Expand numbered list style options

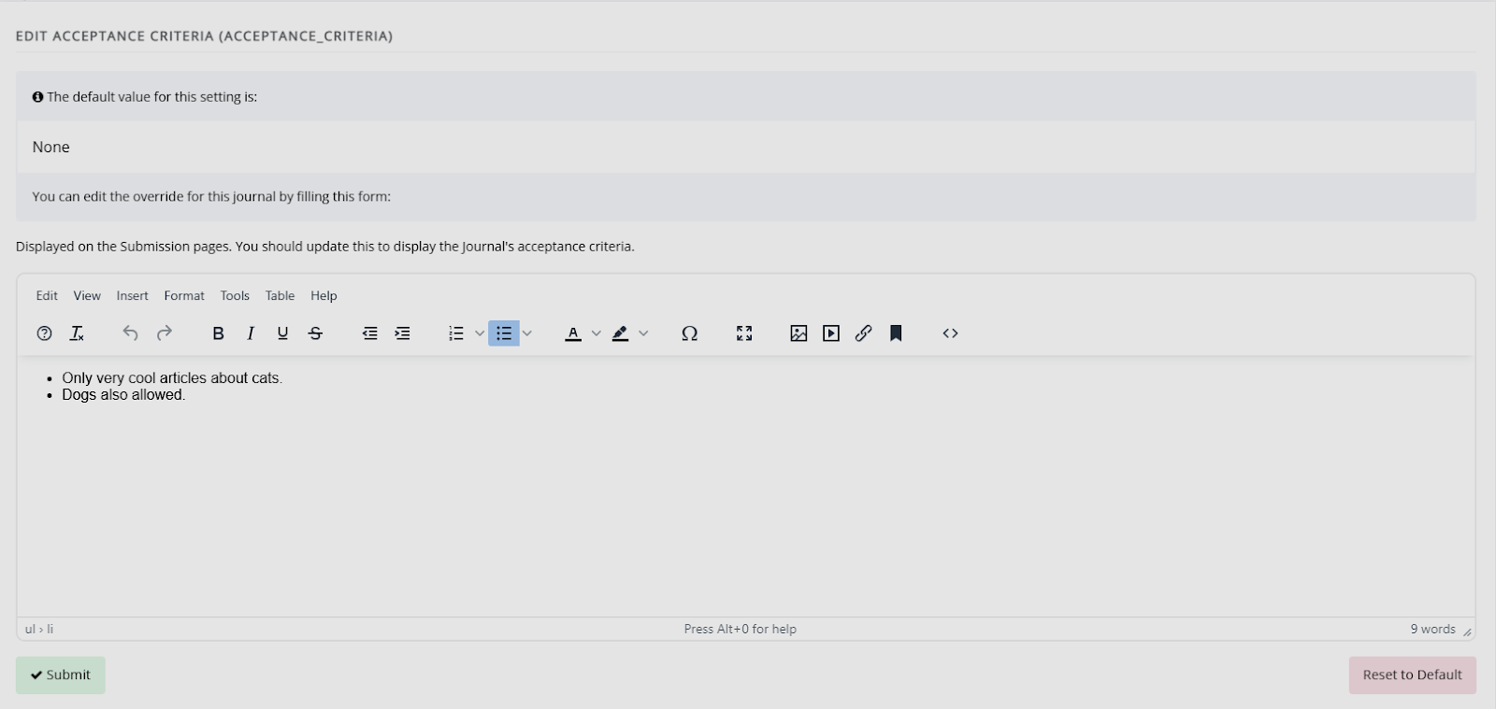[x=479, y=333]
